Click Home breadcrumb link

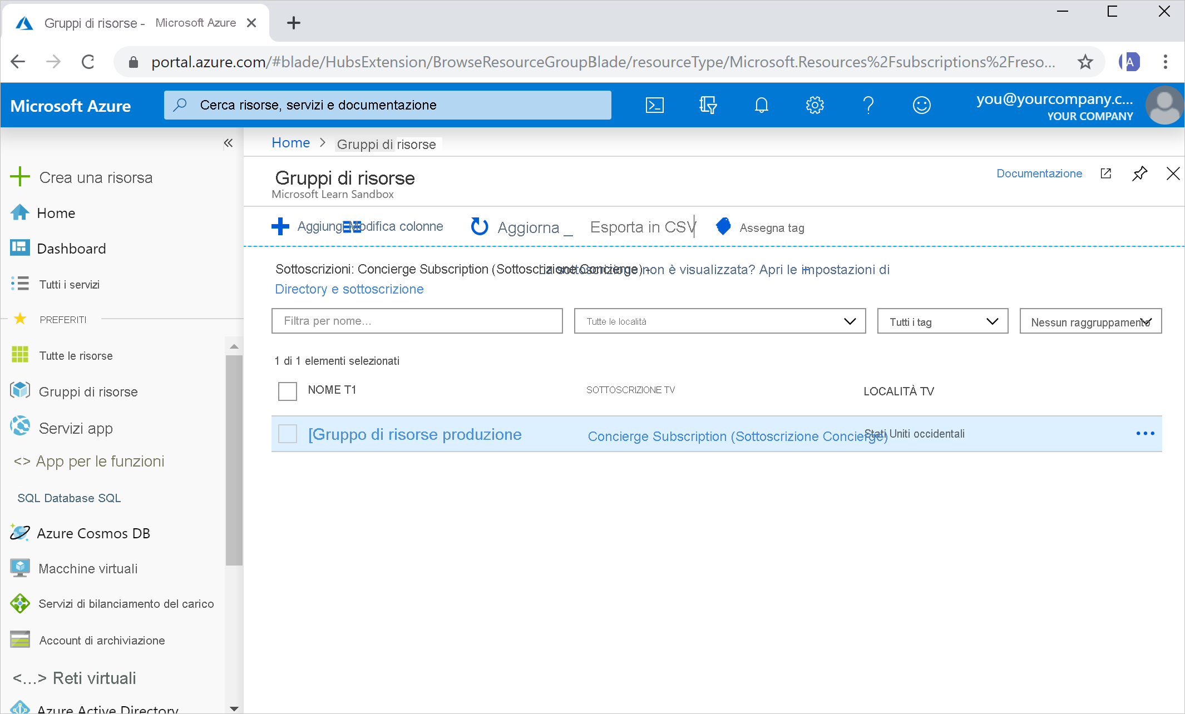click(x=290, y=143)
